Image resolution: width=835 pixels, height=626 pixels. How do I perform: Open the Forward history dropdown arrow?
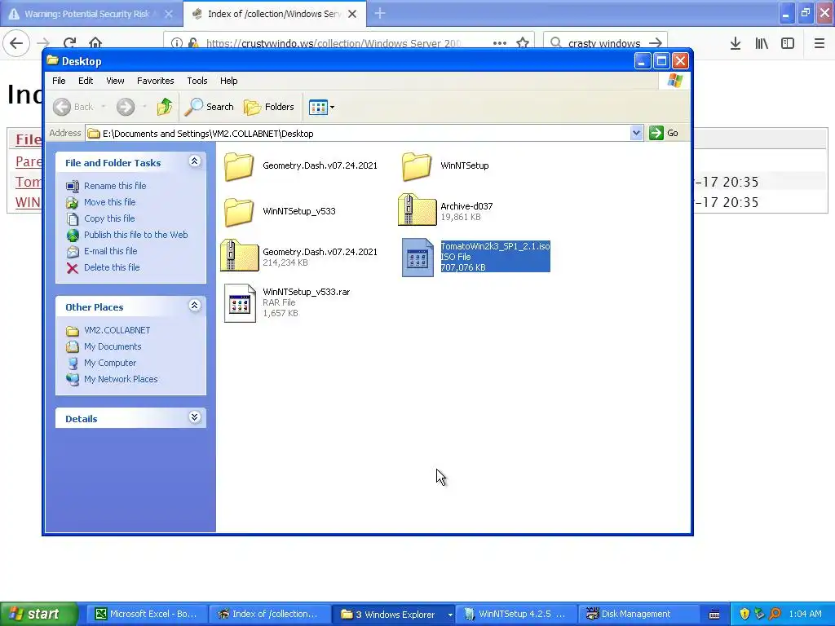pyautogui.click(x=144, y=107)
